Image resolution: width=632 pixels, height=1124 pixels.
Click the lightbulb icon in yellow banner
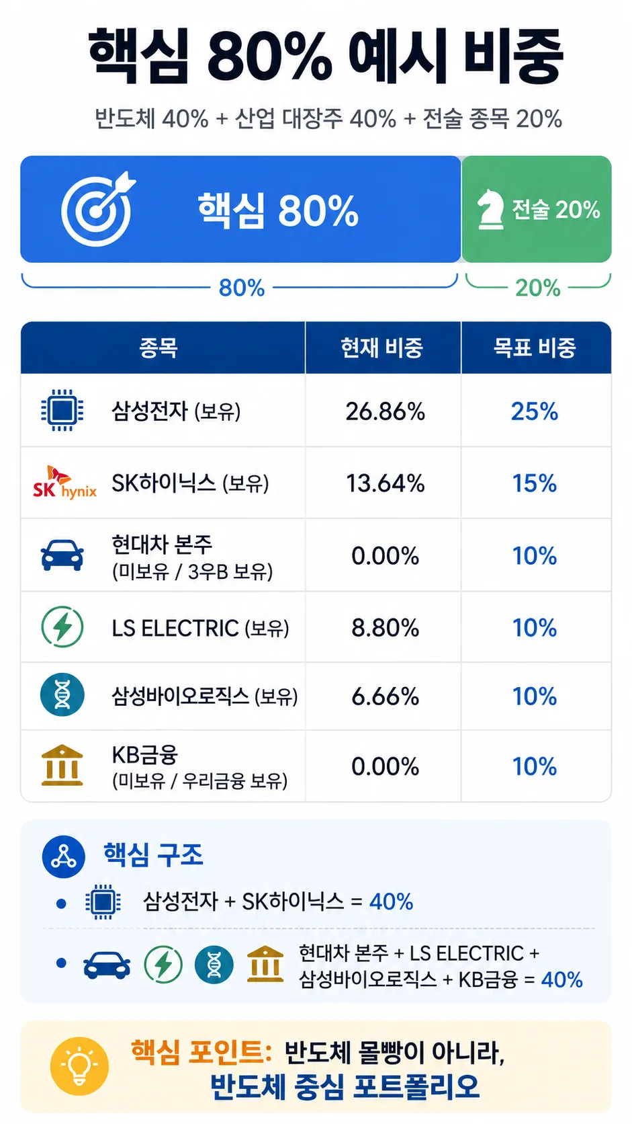click(79, 1066)
